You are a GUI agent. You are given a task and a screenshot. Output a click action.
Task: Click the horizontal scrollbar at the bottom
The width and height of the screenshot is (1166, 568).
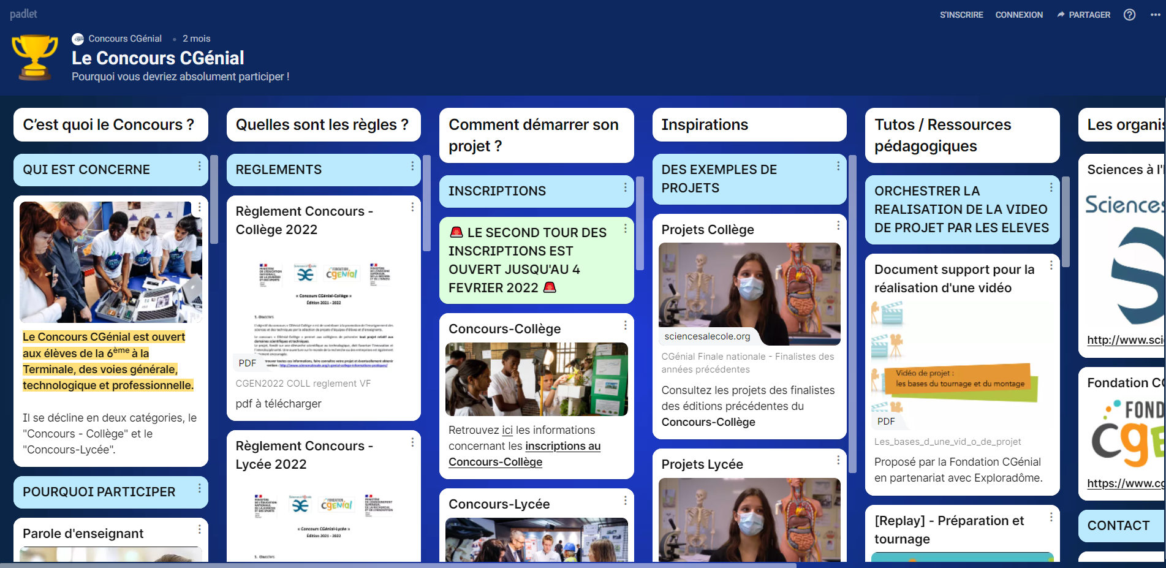click(398, 565)
